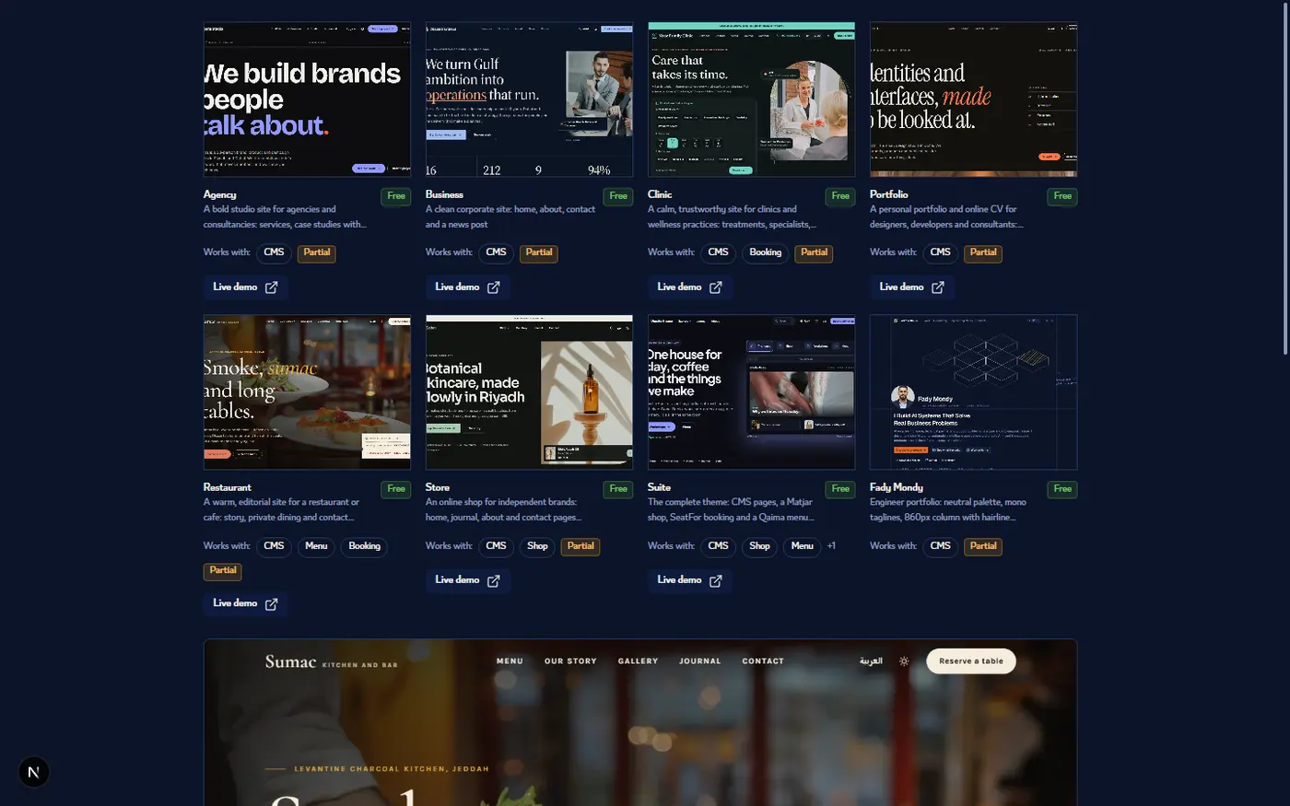Image resolution: width=1290 pixels, height=806 pixels.
Task: Open OUR STORY in Sumac navigation
Action: (570, 661)
